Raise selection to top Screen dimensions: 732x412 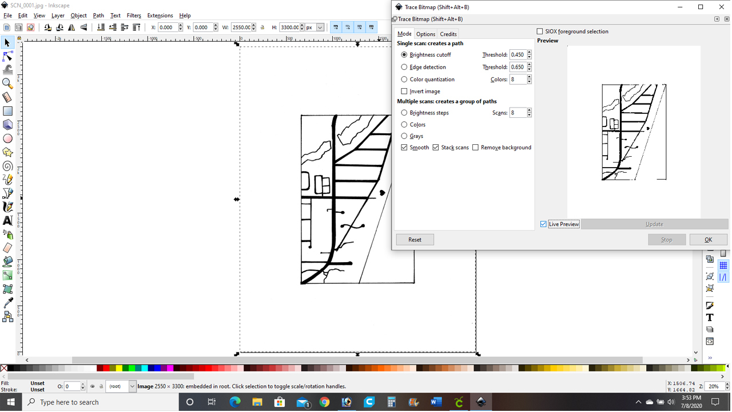coord(137,27)
